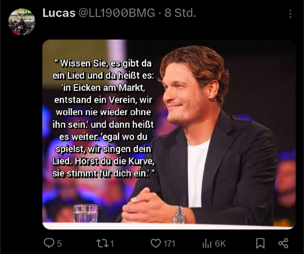The image size is (304, 254).
Task: Open the three-dot more options menu
Action: coord(290,14)
